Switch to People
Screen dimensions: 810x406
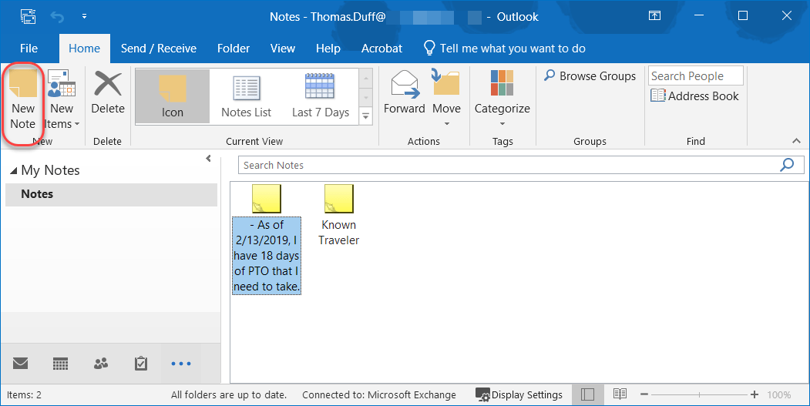point(101,363)
